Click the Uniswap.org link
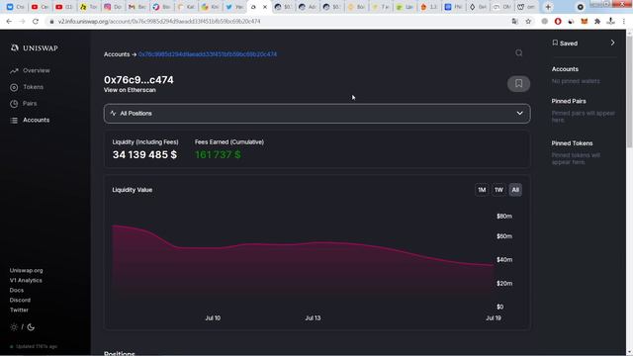 (x=27, y=270)
